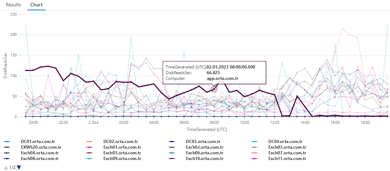Toggle DC01.orta.com.tr series in legend
The height and width of the screenshot is (171, 390).
pyautogui.click(x=38, y=142)
